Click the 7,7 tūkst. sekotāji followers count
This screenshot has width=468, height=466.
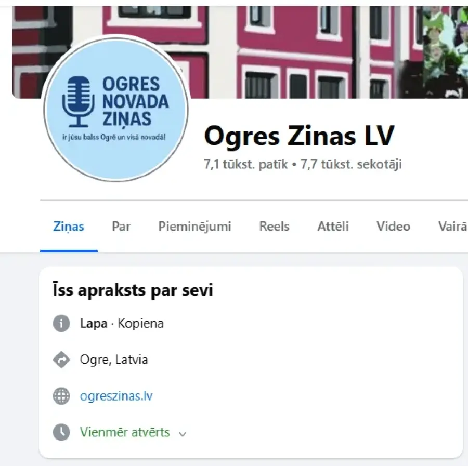[352, 164]
